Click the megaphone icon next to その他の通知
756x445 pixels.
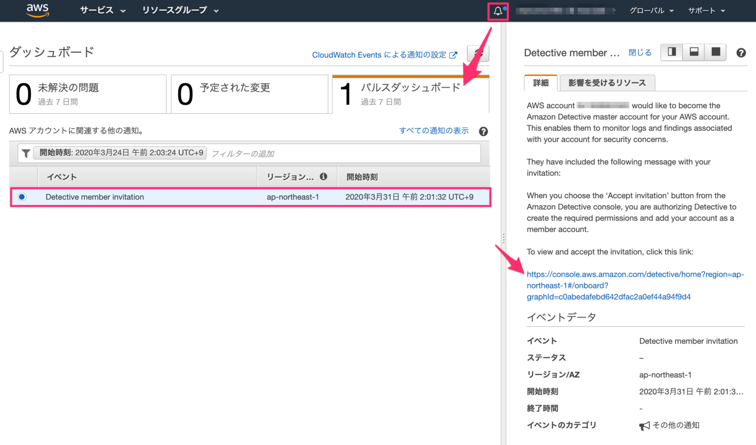pyautogui.click(x=644, y=425)
